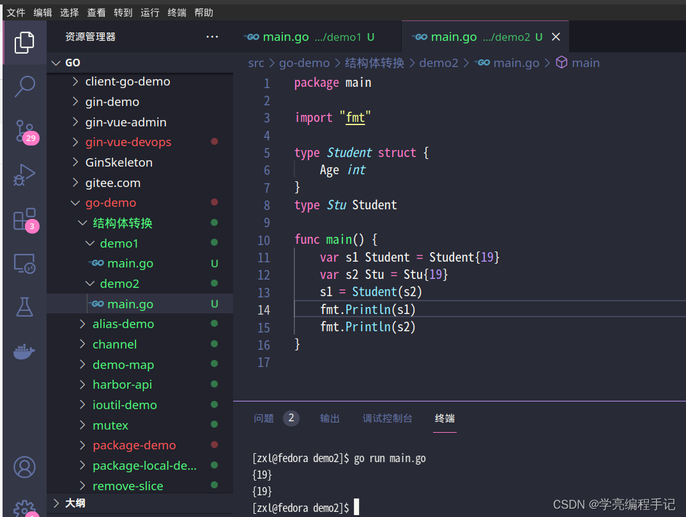Open the 选择 menu
Screen dimensions: 686x517
click(69, 12)
